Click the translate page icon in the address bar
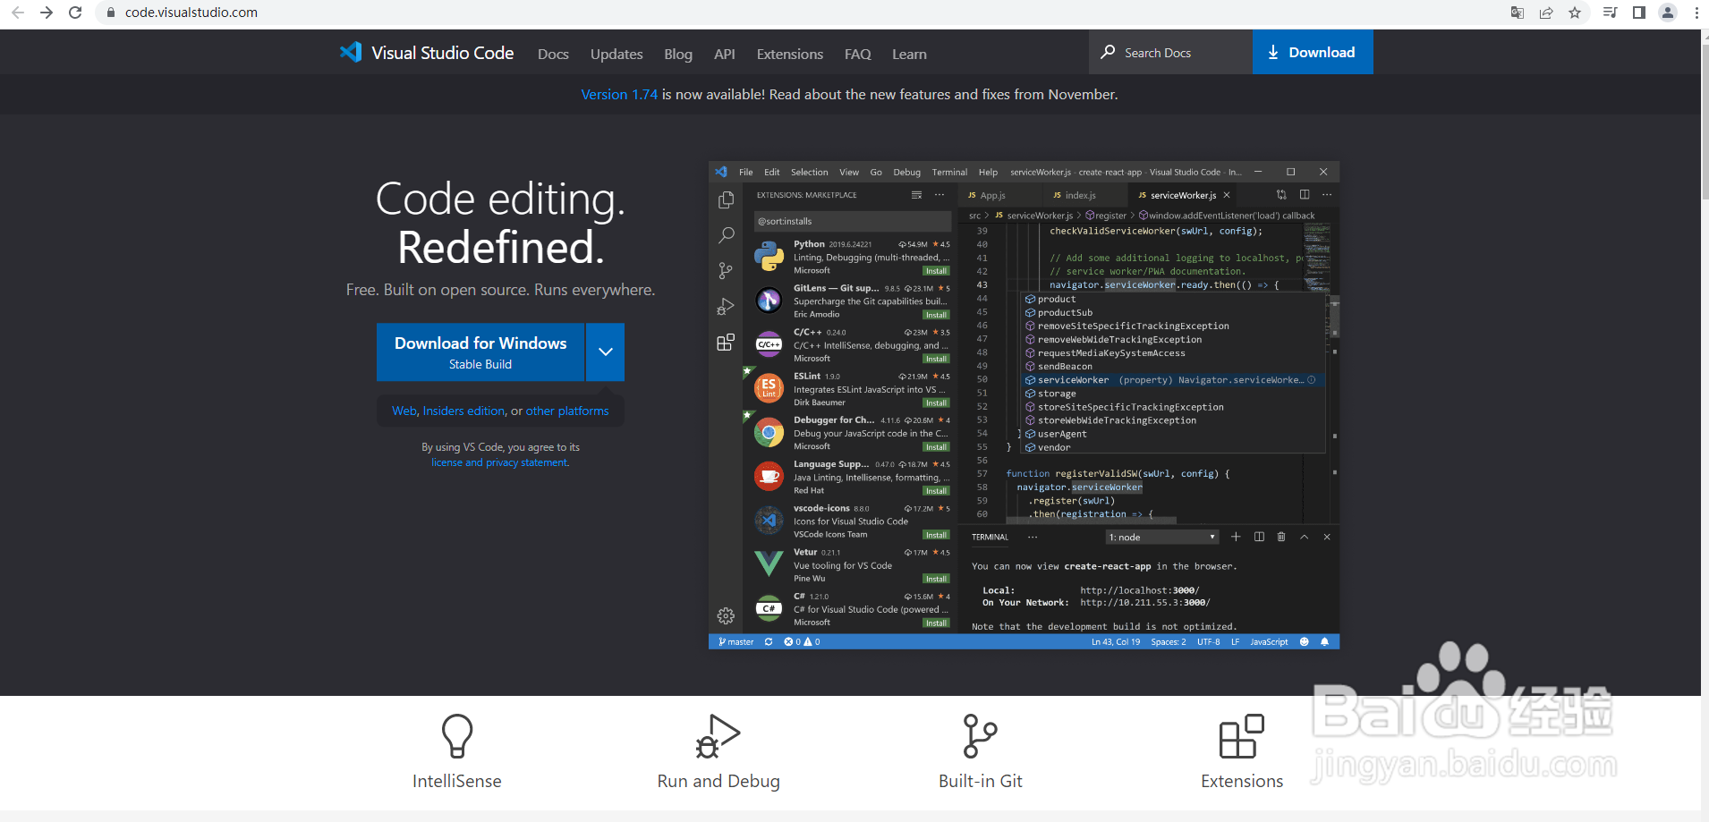 (x=1518, y=13)
